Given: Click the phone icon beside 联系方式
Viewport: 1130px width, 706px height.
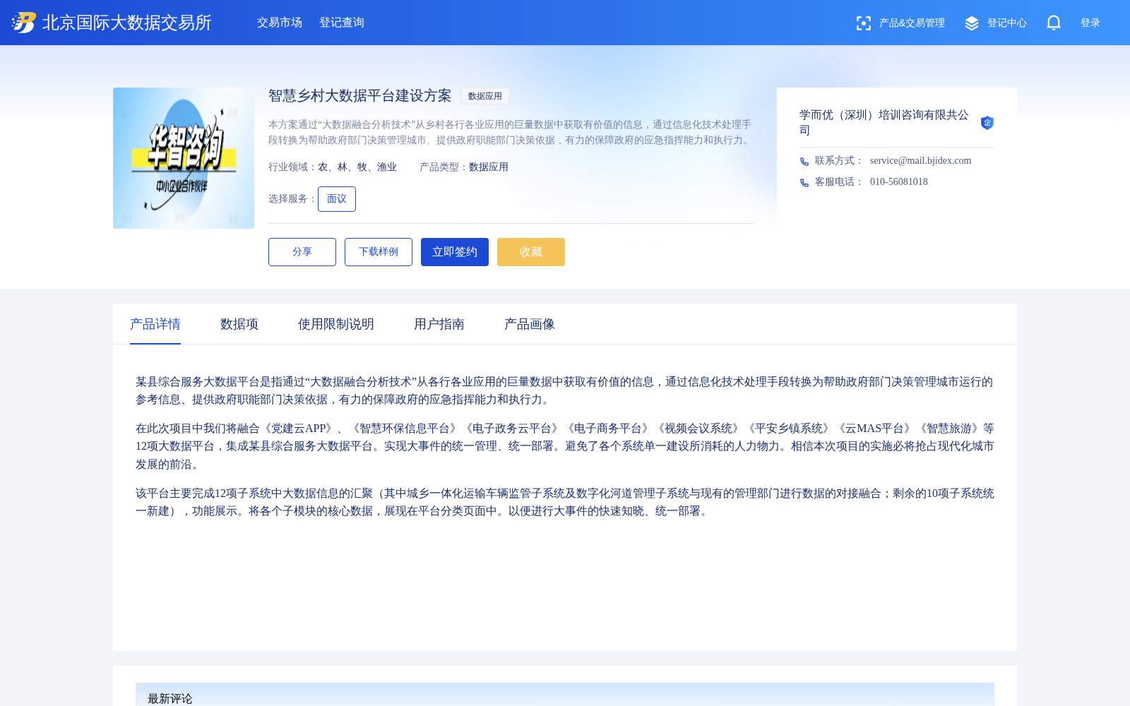Looking at the screenshot, I should point(804,162).
